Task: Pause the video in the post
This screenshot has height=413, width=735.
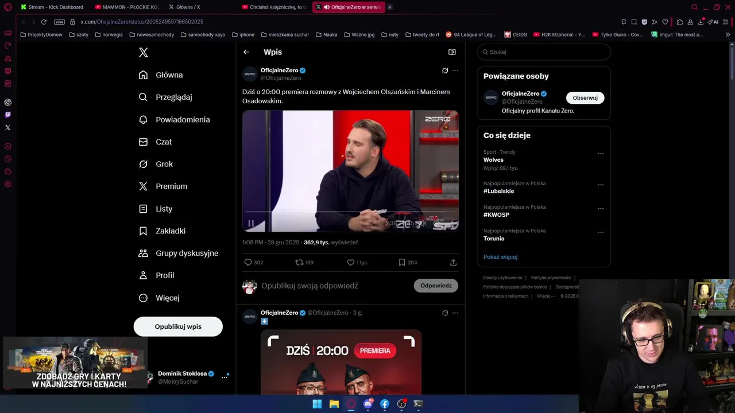Action: click(x=251, y=223)
